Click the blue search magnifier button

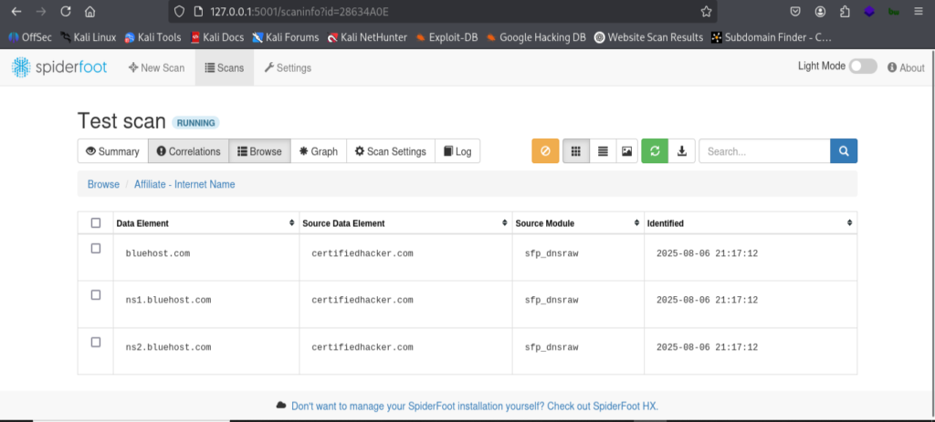click(844, 151)
